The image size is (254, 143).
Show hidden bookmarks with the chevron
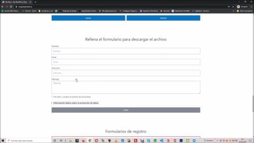coord(233,11)
